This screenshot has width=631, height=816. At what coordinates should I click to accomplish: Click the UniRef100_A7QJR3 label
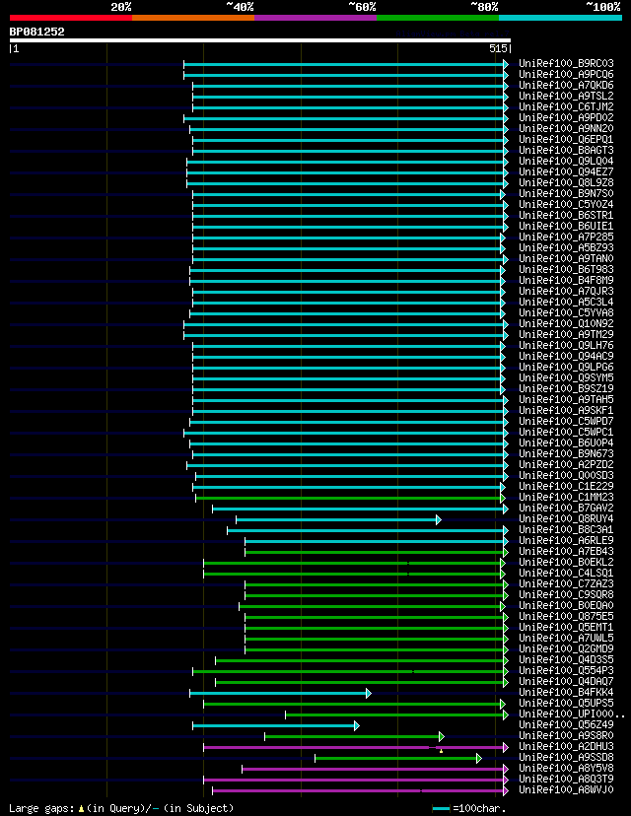point(566,291)
